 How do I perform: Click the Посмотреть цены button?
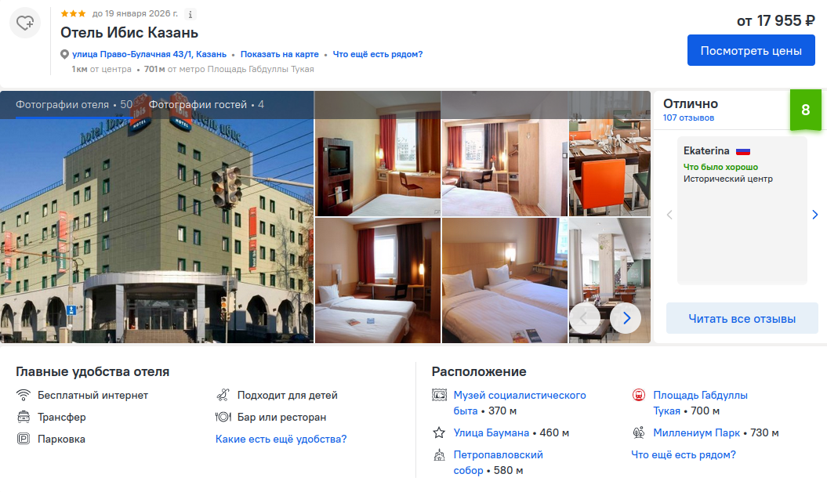point(751,51)
